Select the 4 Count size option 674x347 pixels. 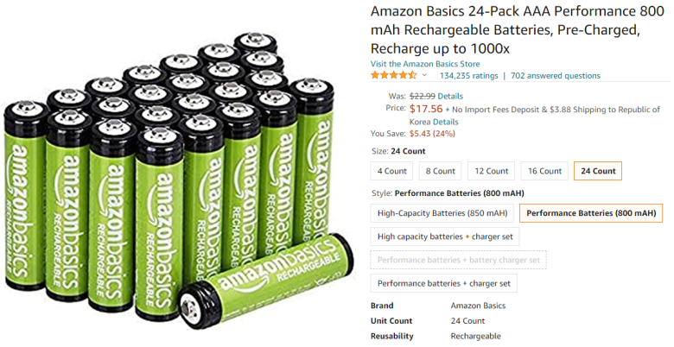coord(391,171)
